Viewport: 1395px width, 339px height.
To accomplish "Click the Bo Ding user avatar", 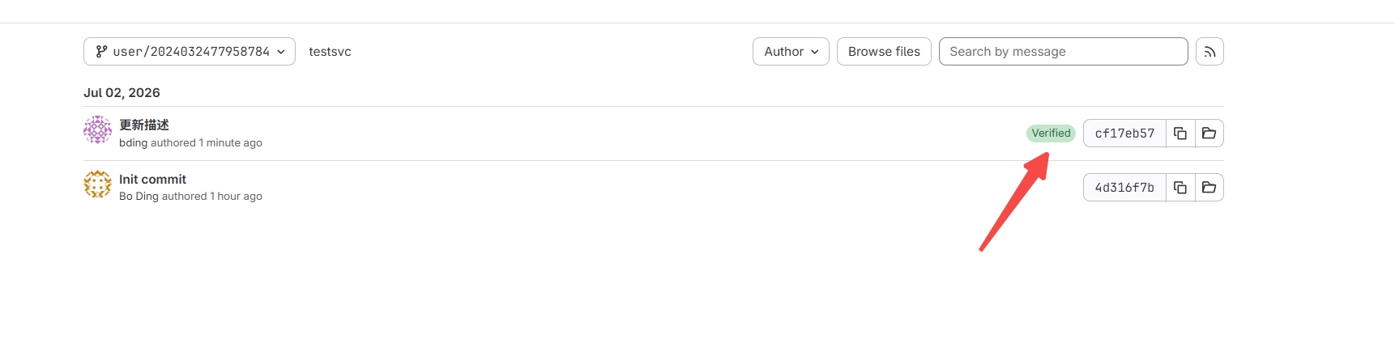I will pos(97,184).
